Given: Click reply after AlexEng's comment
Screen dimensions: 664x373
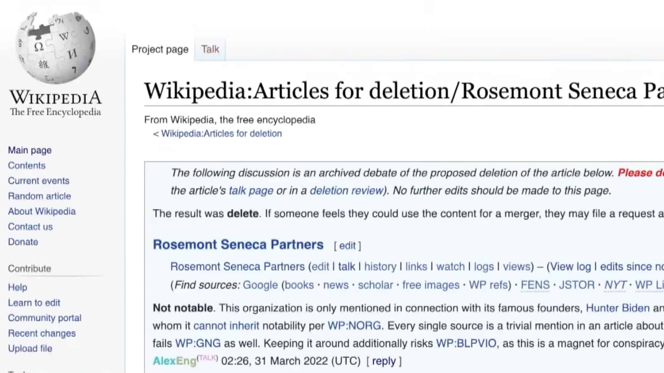Looking at the screenshot, I should tap(384, 361).
